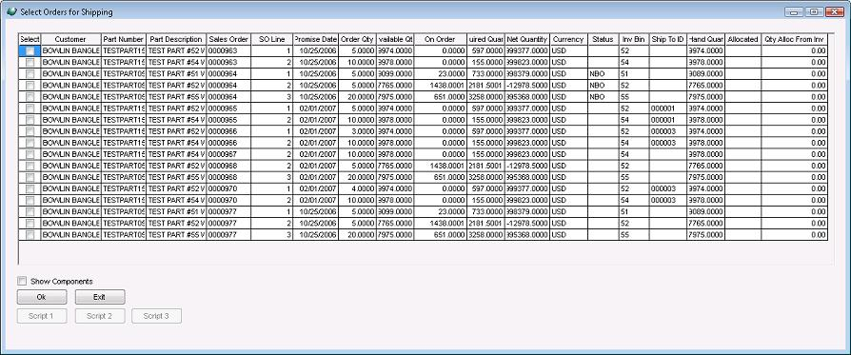Screen dimensions: 851x355
Task: Sort by the Part Number column header
Action: (124, 39)
